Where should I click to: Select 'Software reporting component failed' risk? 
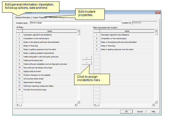[x=50, y=86]
